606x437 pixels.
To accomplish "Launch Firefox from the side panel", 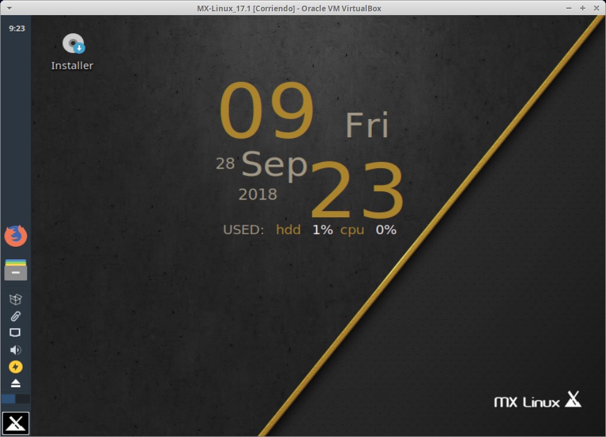I will coord(16,236).
